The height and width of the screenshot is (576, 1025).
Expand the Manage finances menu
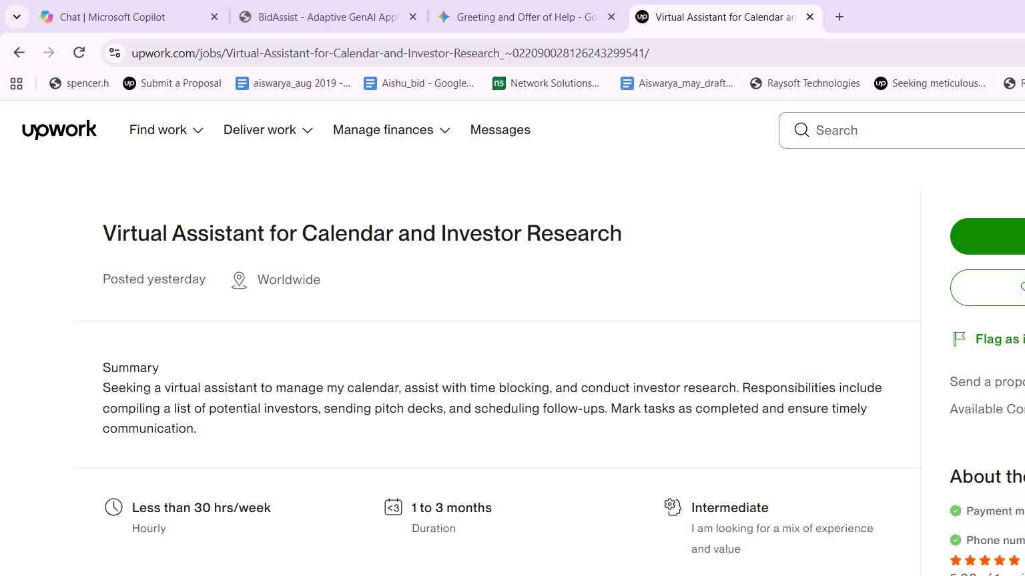coord(392,130)
